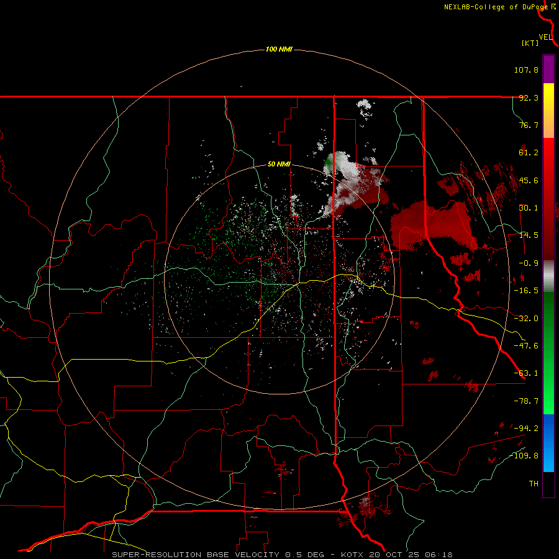The height and width of the screenshot is (559, 559).
Task: Click the 100 NMI range ring label
Action: (279, 49)
